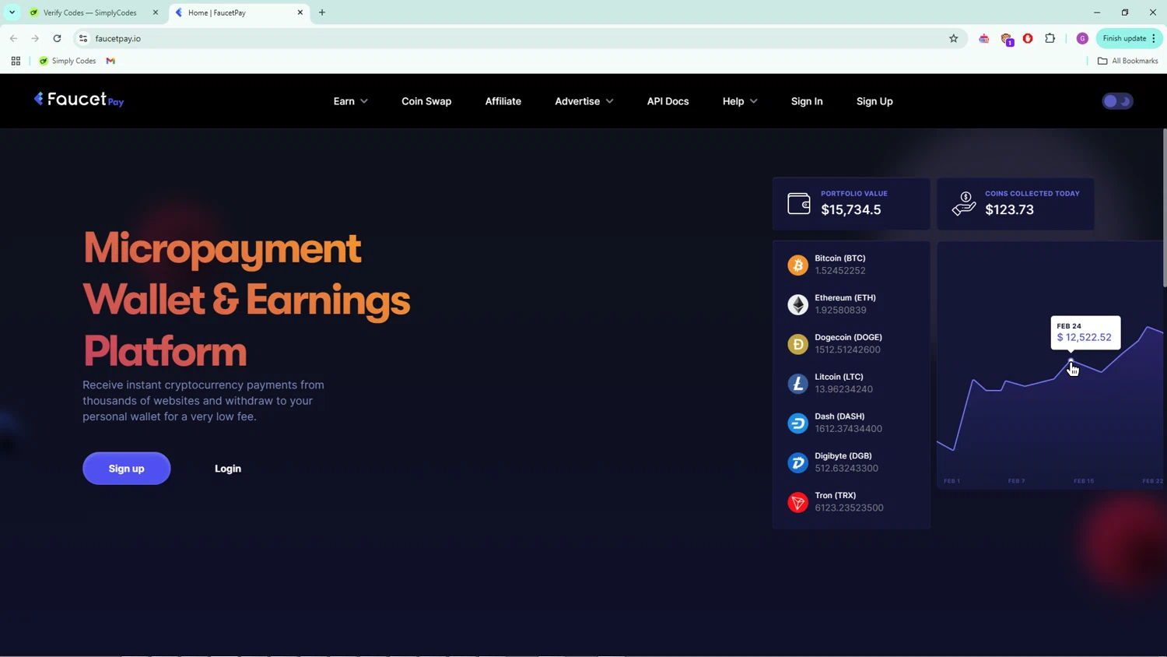Reload the page
The image size is (1167, 657).
tap(57, 38)
